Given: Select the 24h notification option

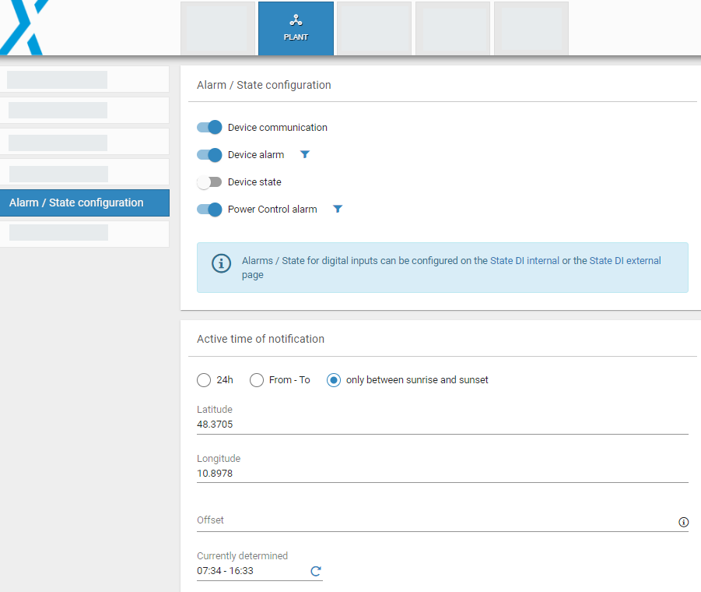Looking at the screenshot, I should click(204, 380).
